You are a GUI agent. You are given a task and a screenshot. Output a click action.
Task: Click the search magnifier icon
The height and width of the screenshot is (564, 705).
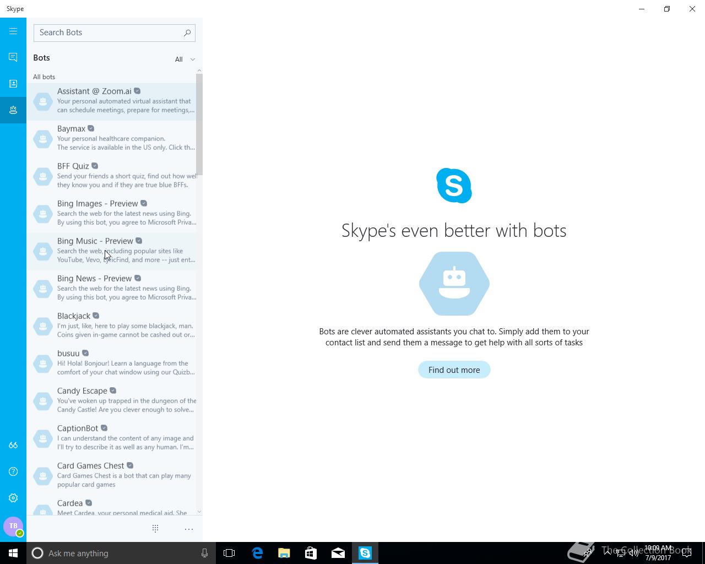pos(187,32)
